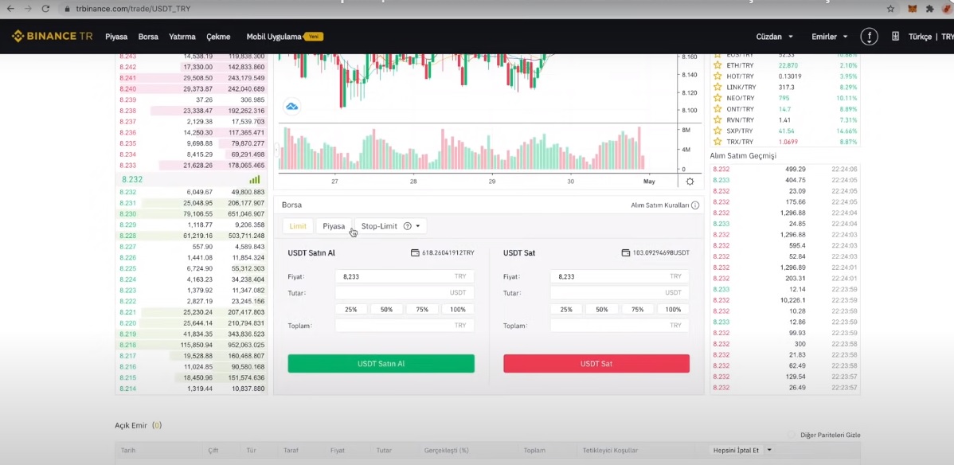Select the 8.240 ask price in order book
954x465 pixels.
127,89
